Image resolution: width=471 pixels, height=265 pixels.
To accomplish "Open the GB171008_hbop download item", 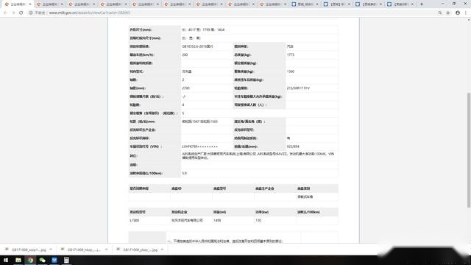I will [x=81, y=250].
